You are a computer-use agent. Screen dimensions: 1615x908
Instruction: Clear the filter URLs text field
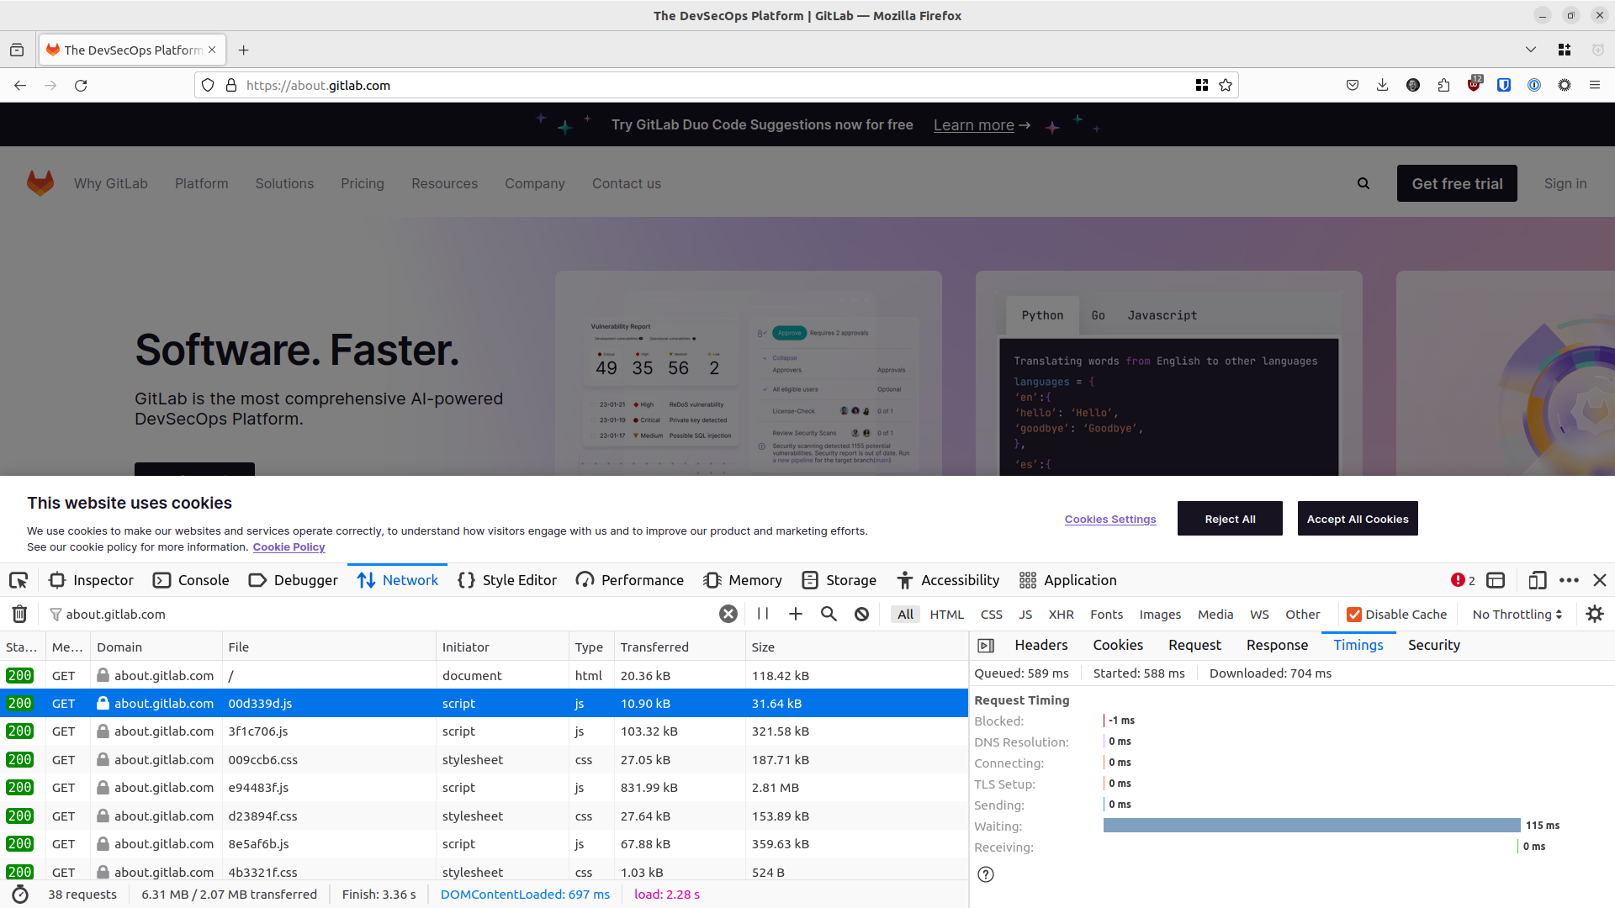(728, 615)
